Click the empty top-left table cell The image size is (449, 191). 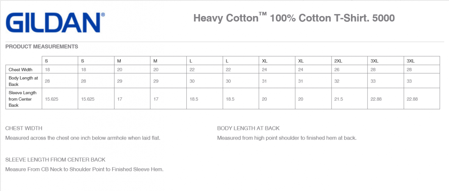[x=24, y=61]
